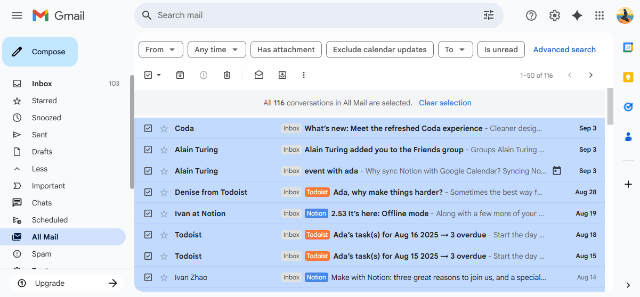Image resolution: width=640 pixels, height=297 pixels.
Task: Open the Advanced search link
Action: [564, 49]
